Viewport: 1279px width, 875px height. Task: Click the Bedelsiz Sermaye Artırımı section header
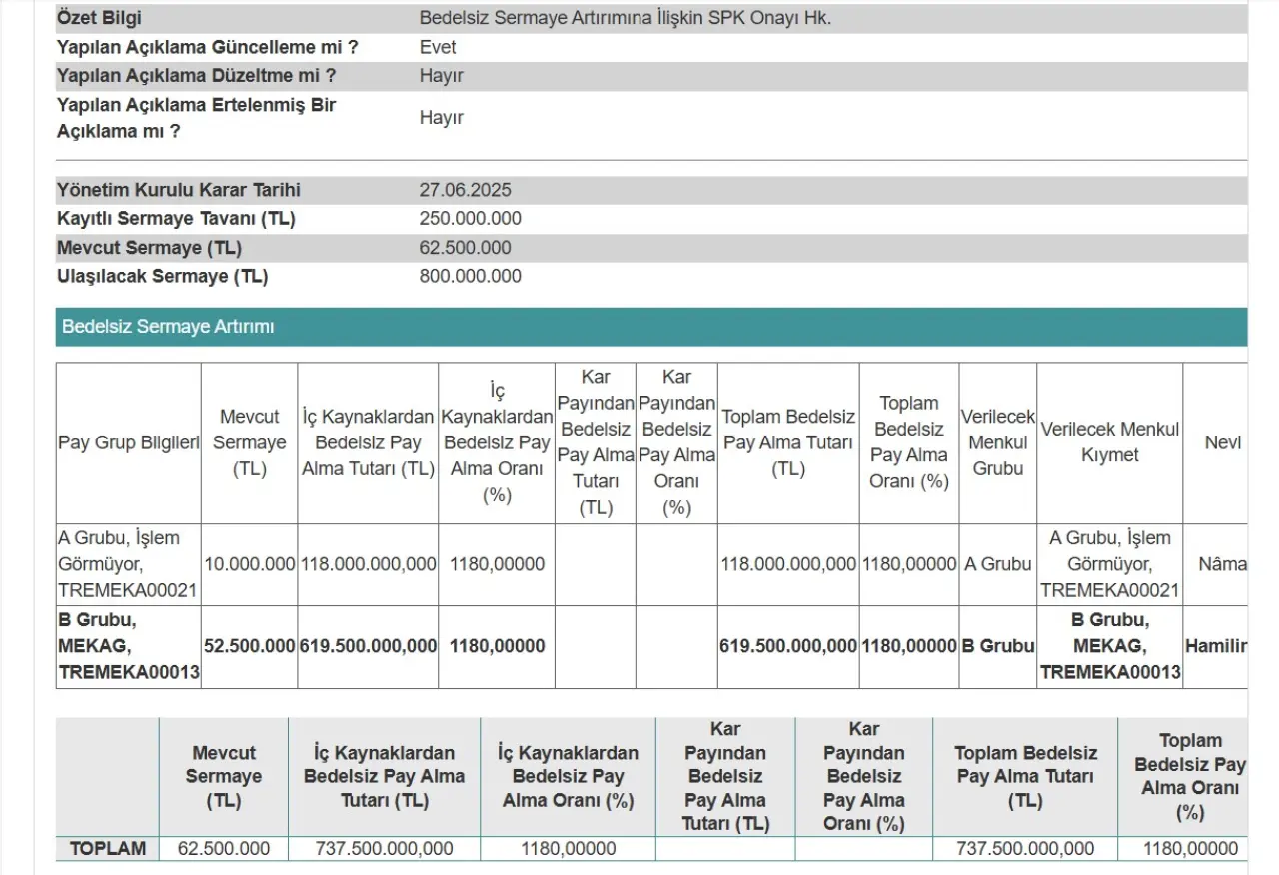click(168, 327)
